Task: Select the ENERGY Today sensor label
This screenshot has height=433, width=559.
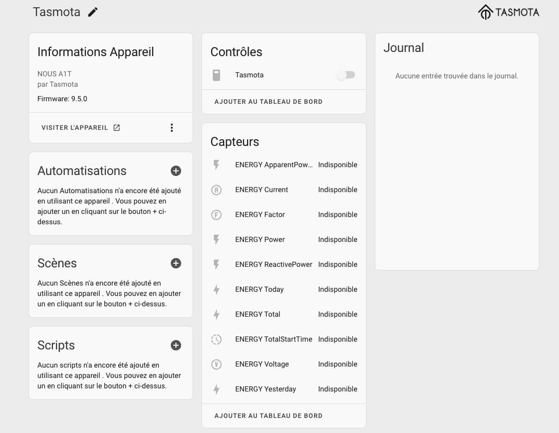Action: [259, 290]
